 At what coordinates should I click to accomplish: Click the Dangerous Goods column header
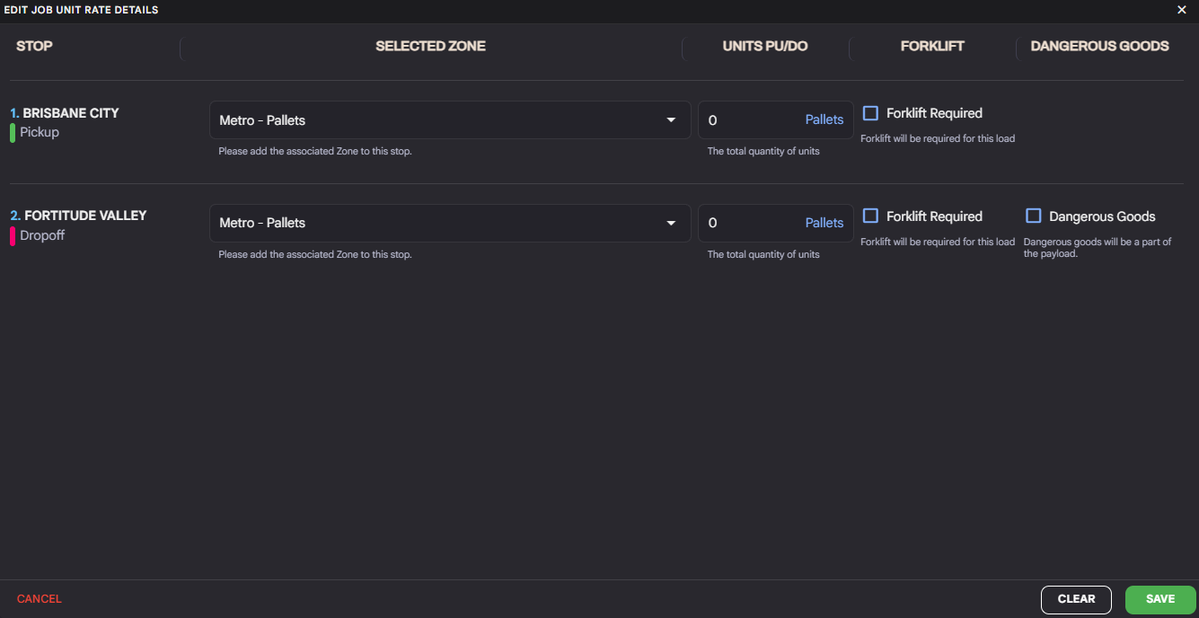coord(1099,46)
